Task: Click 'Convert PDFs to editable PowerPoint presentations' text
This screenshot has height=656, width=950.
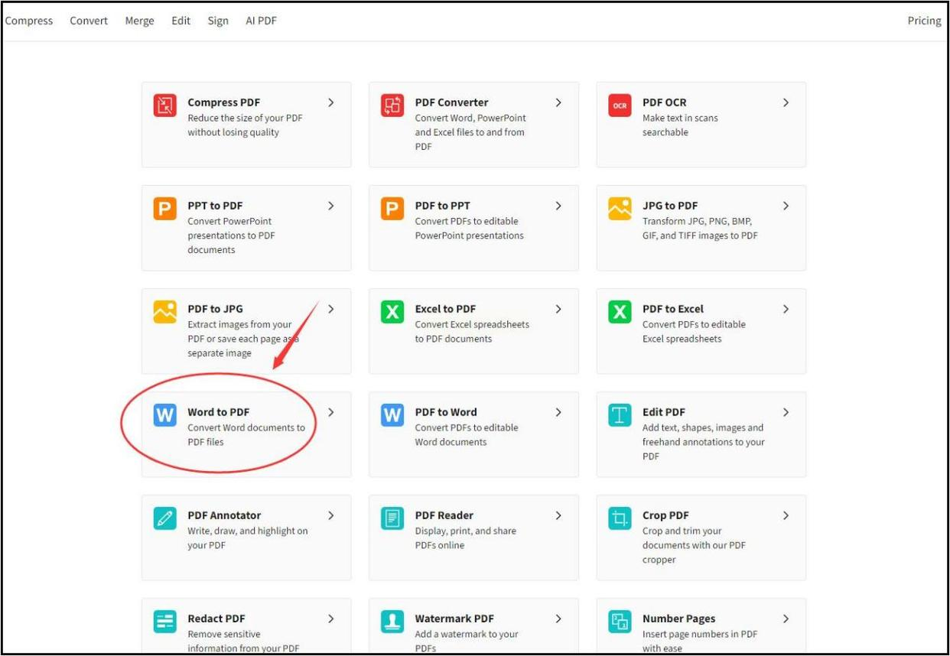Action: coord(469,229)
